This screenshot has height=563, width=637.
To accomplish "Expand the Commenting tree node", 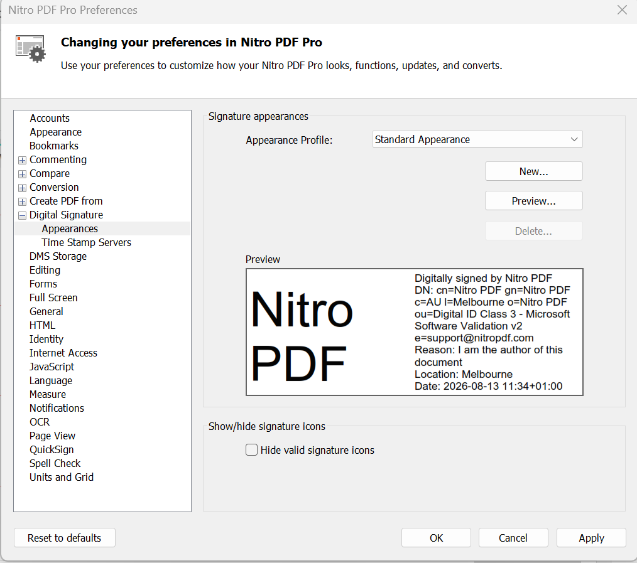I will click(23, 160).
